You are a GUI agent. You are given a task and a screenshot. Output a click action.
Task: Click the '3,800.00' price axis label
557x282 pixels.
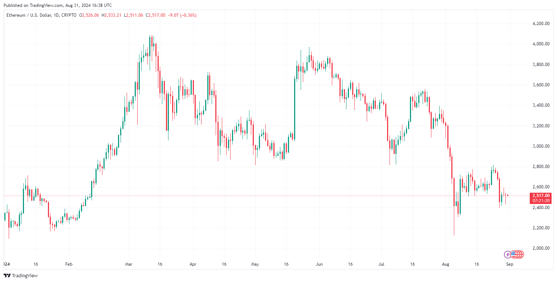click(x=541, y=65)
